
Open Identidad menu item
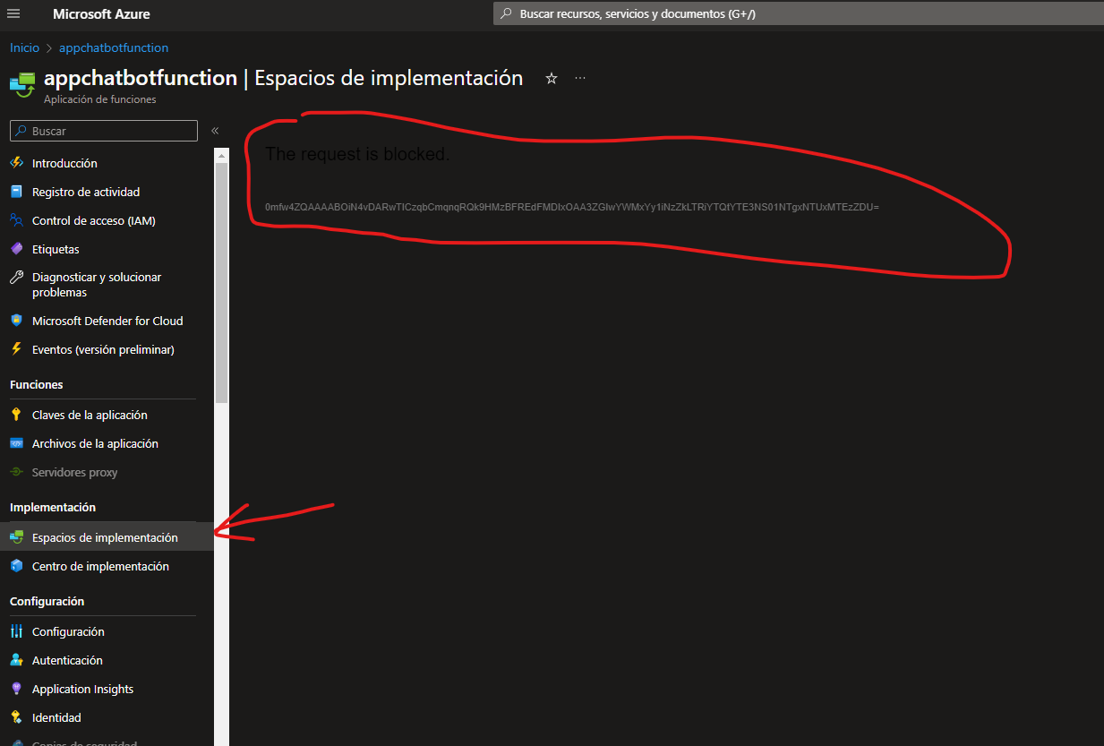point(56,717)
